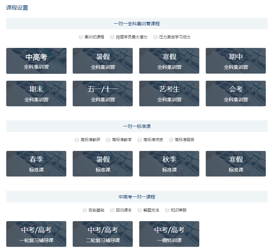Image resolution: width=274 pixels, height=250 pixels.
Task: Open the 秋季 标准课 course card
Action: coord(169,164)
